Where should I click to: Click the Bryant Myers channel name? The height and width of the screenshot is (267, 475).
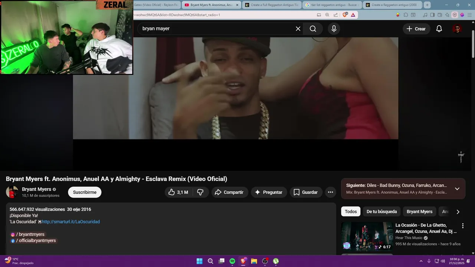click(x=36, y=189)
